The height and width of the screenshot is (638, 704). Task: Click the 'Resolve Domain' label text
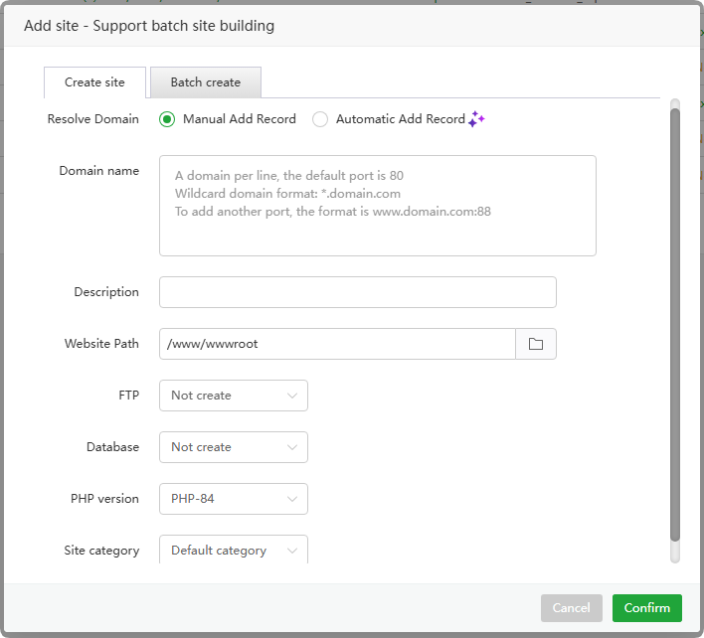(93, 119)
